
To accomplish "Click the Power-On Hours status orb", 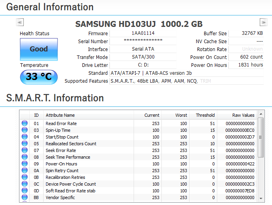I will (25, 164).
